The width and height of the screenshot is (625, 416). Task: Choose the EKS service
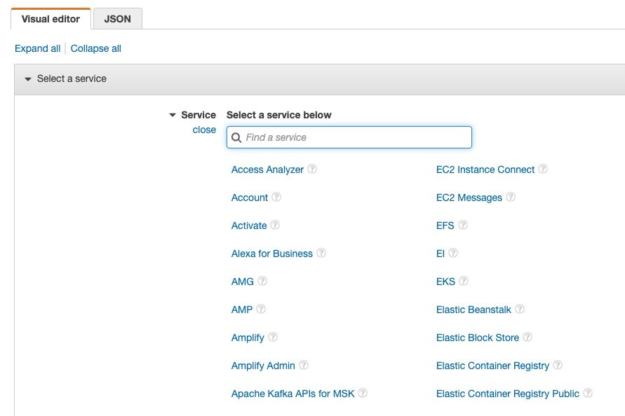click(445, 282)
